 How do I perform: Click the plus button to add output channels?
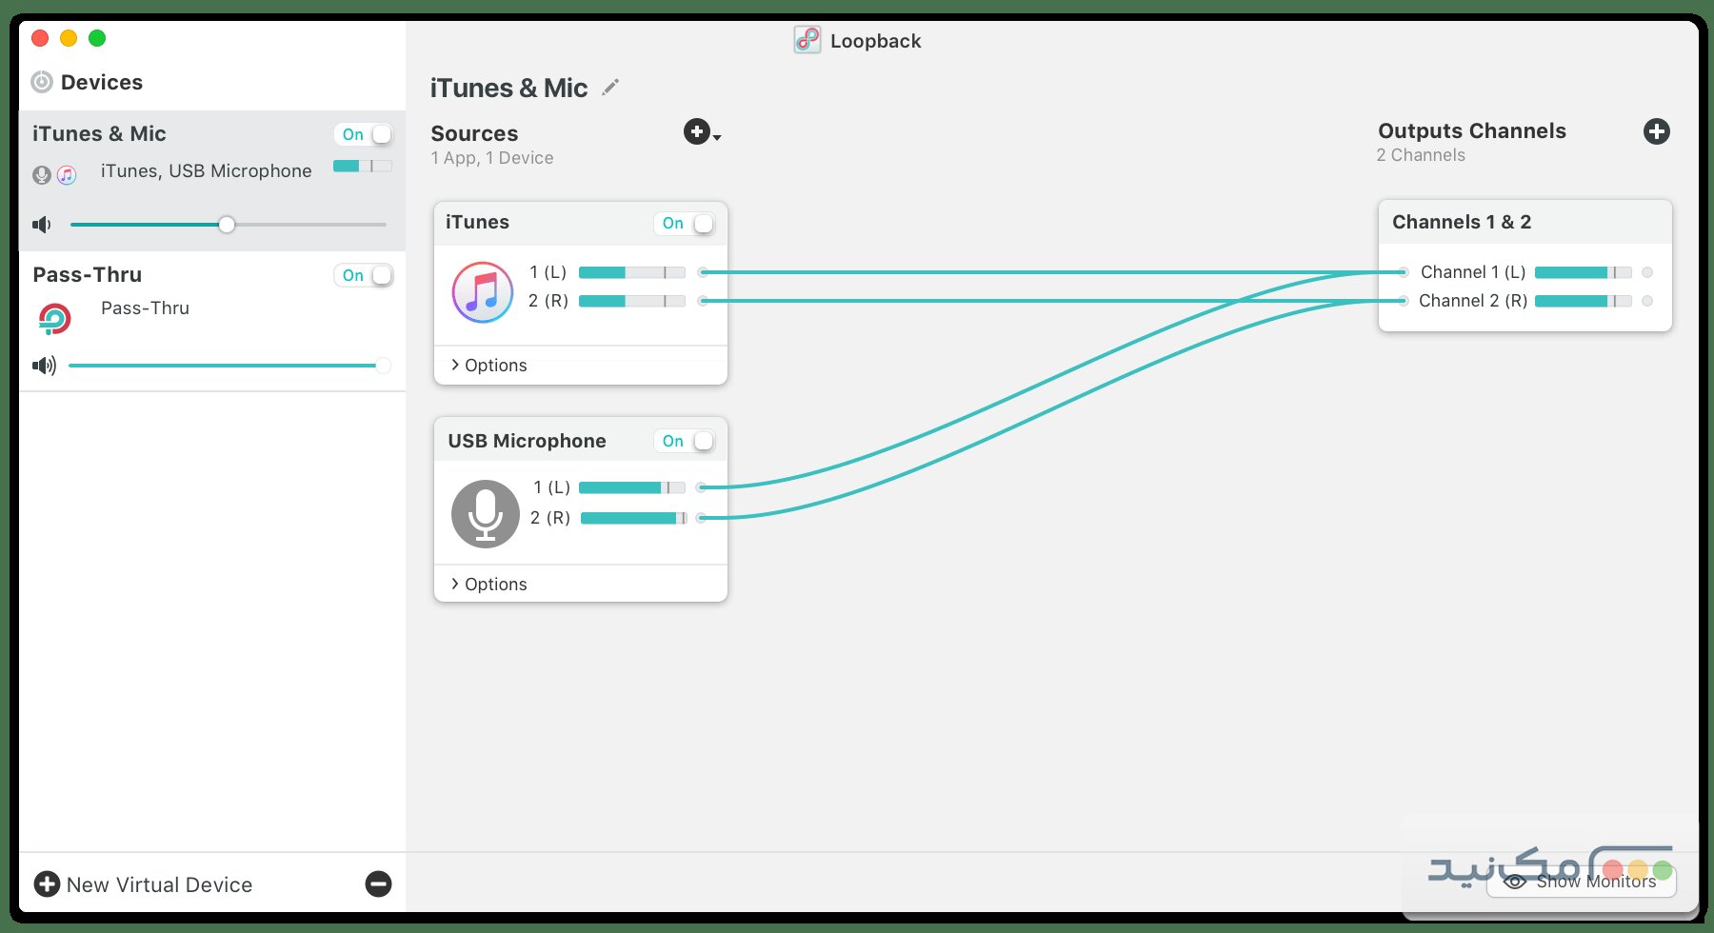[x=1657, y=132]
